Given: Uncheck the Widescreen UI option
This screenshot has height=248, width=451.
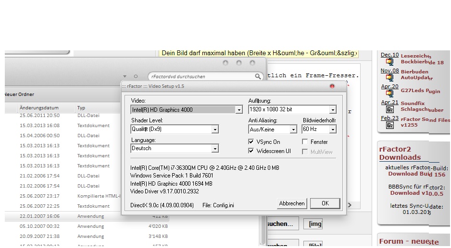Looking at the screenshot, I should 251,151.
